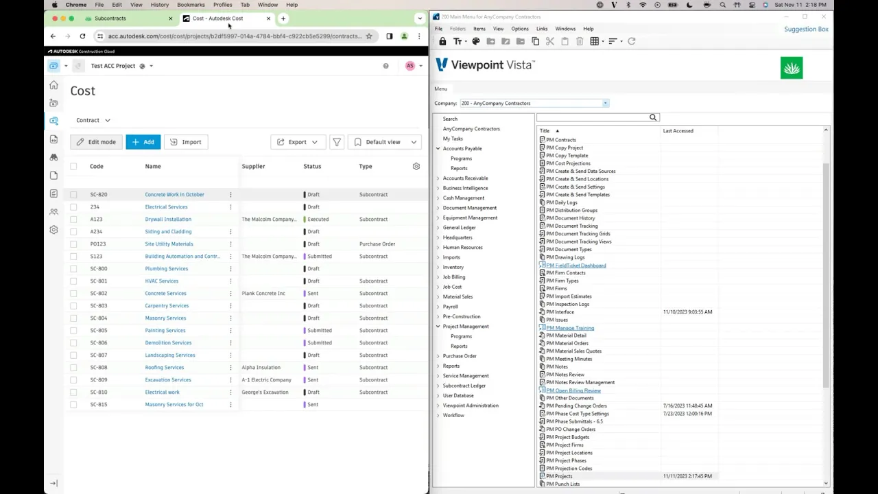Bookmark the page with the star icon
The image size is (878, 494).
click(x=368, y=36)
